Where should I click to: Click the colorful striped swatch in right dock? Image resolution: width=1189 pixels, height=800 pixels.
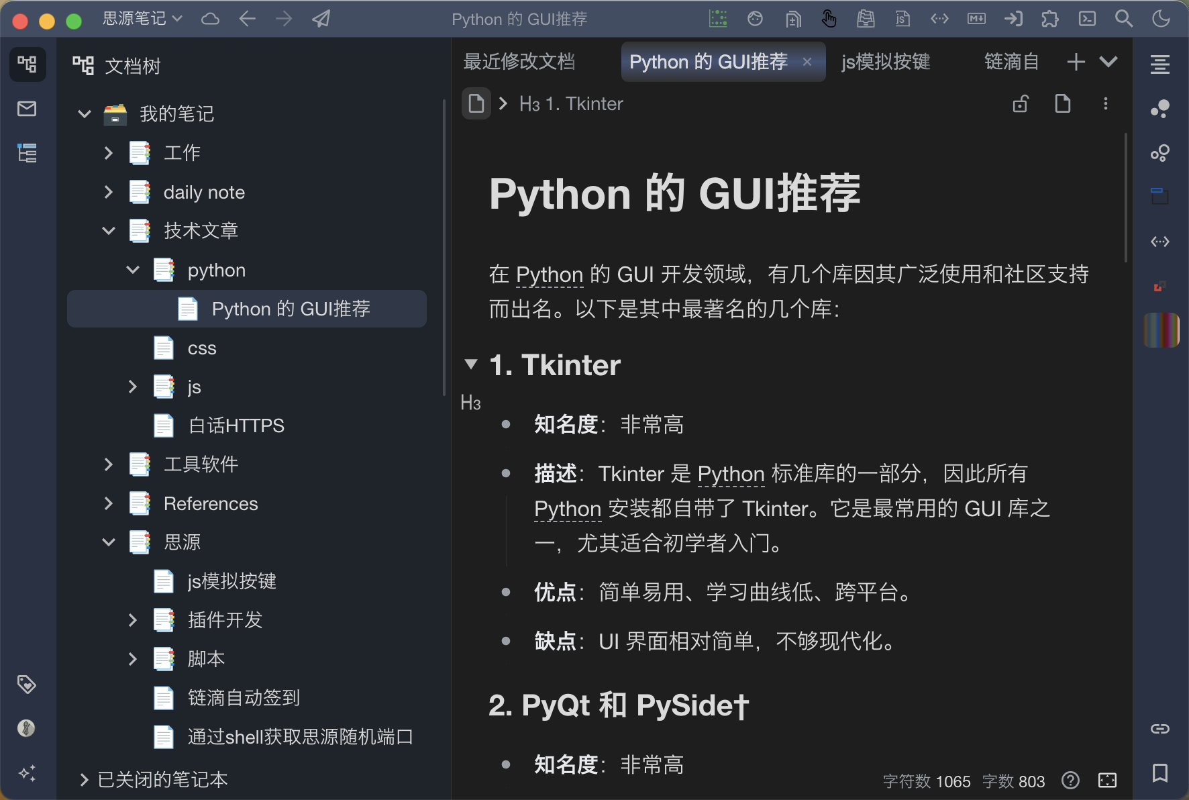tap(1161, 330)
